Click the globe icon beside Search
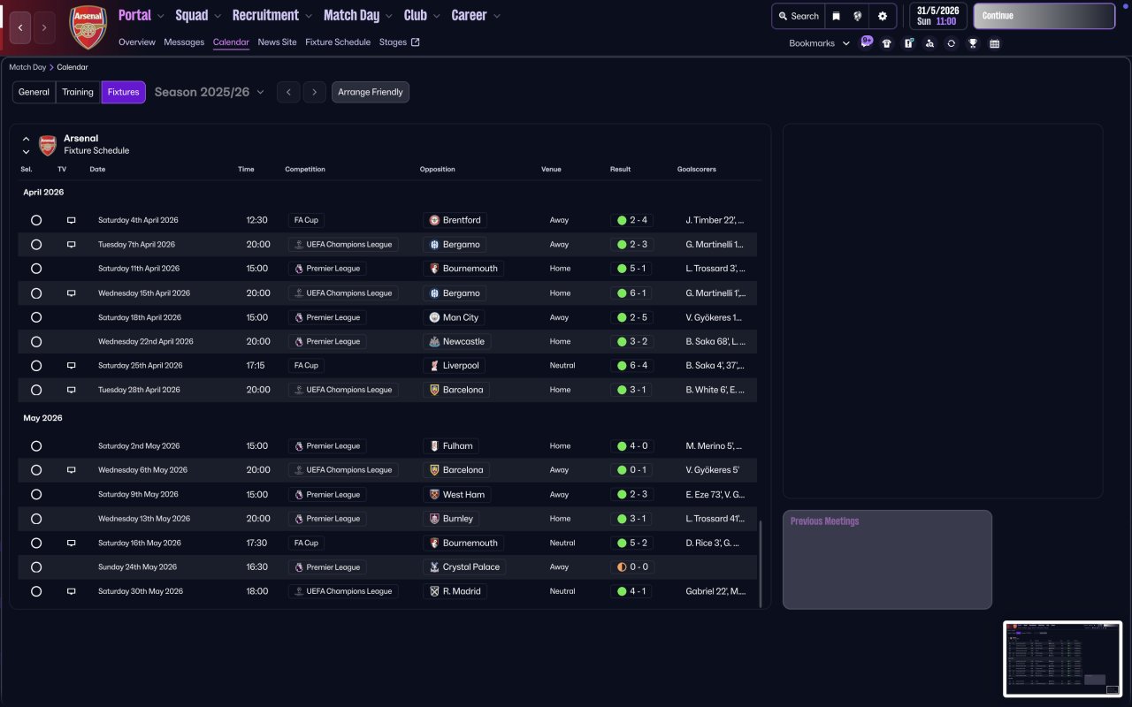Screen dimensions: 1132x707 pyautogui.click(x=858, y=16)
